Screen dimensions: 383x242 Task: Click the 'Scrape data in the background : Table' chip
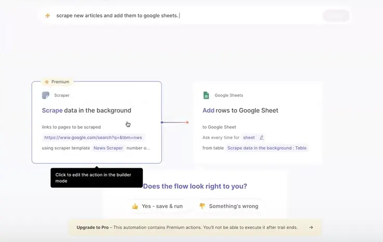267,148
